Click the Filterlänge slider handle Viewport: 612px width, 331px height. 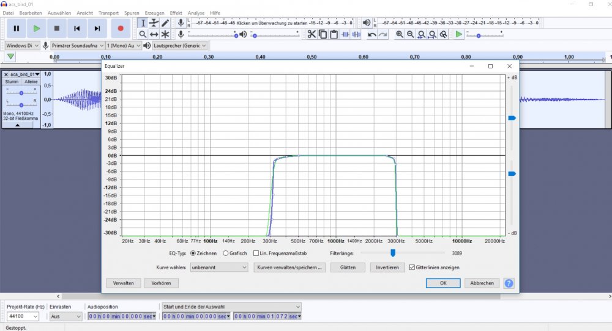click(x=393, y=253)
